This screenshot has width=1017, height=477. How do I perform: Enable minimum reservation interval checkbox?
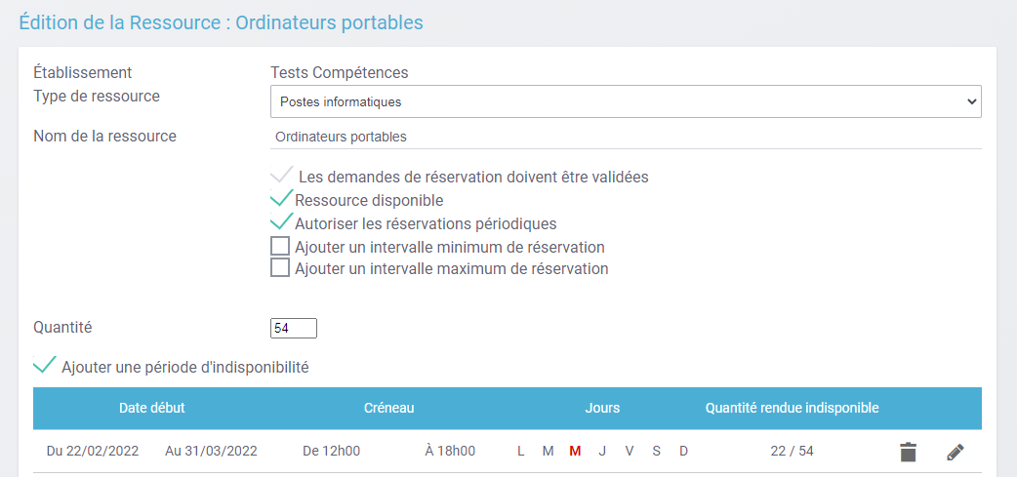tap(280, 246)
